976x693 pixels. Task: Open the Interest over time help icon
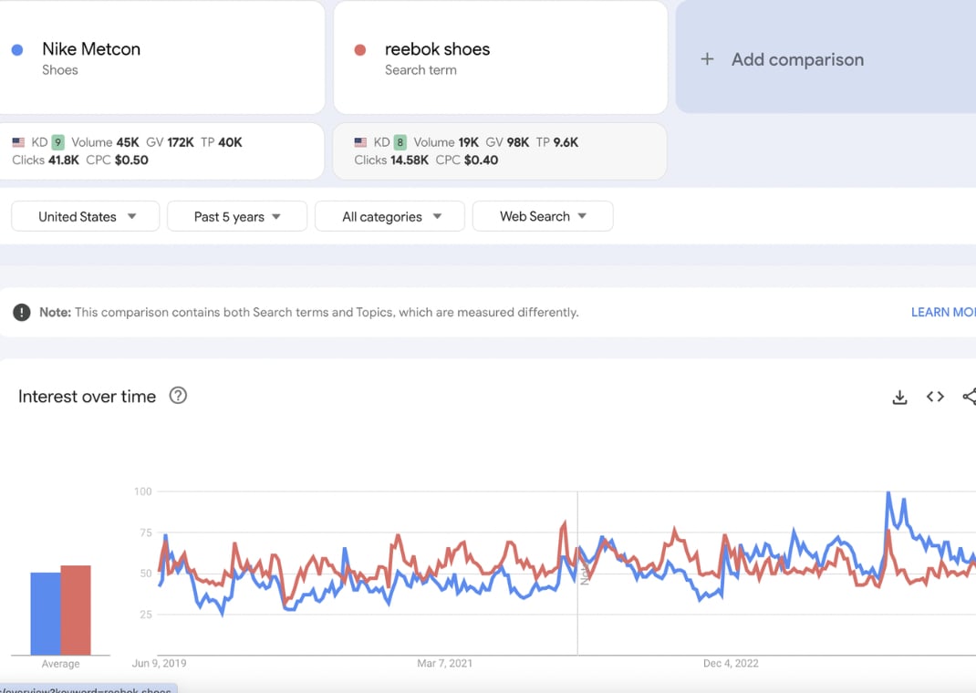(178, 396)
